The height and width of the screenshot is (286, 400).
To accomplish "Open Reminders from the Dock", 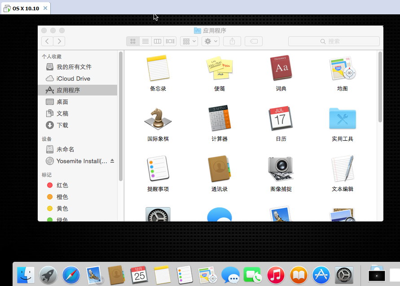I will [x=185, y=275].
